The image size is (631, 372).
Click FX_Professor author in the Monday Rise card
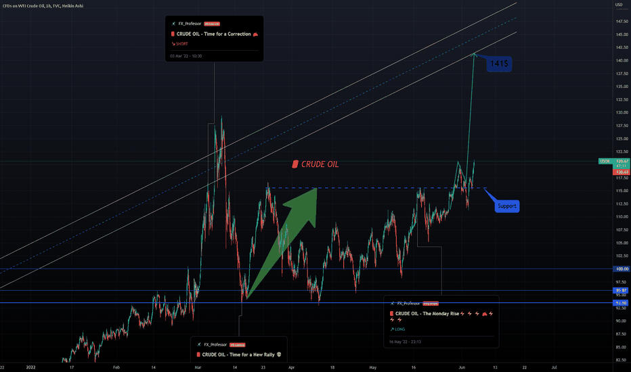point(408,304)
